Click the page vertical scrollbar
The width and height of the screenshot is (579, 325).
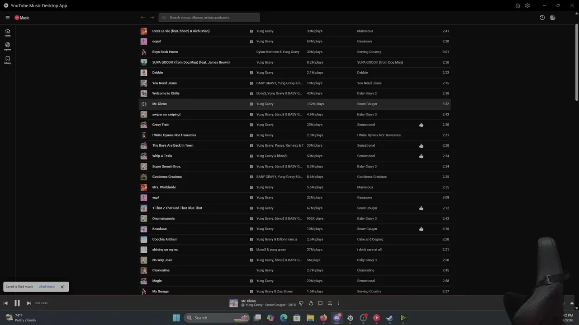point(577,63)
